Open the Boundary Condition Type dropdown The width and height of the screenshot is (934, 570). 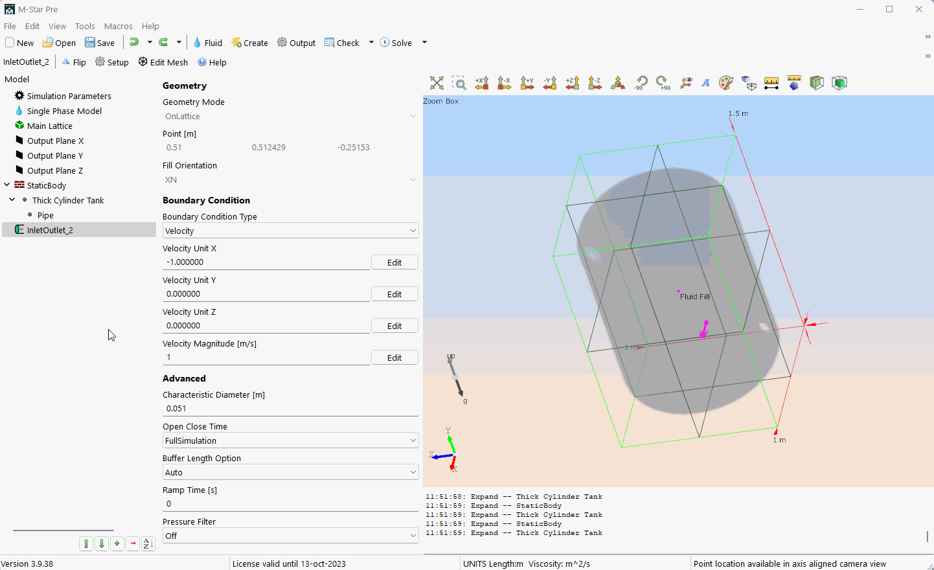click(290, 231)
